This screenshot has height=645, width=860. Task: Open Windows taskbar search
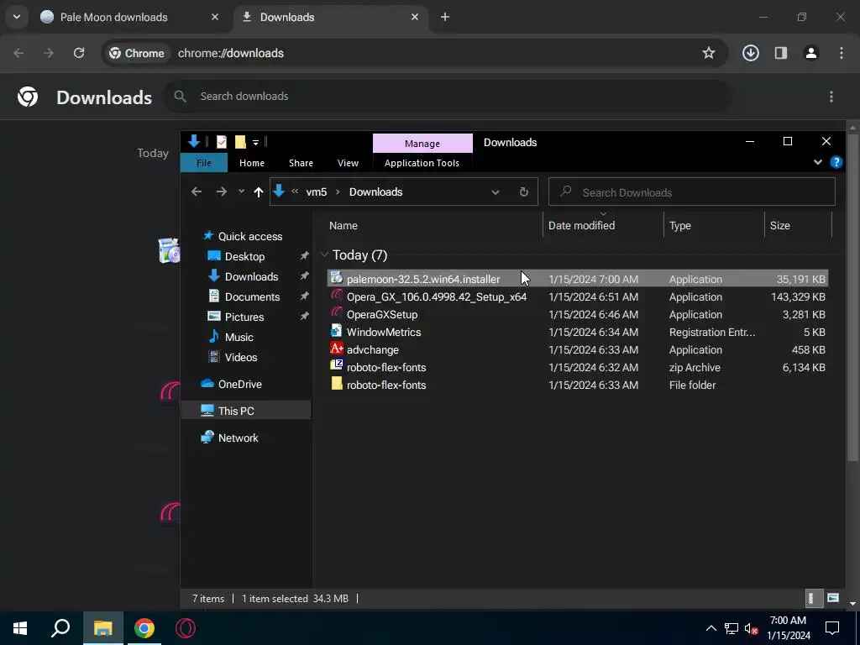coord(60,628)
